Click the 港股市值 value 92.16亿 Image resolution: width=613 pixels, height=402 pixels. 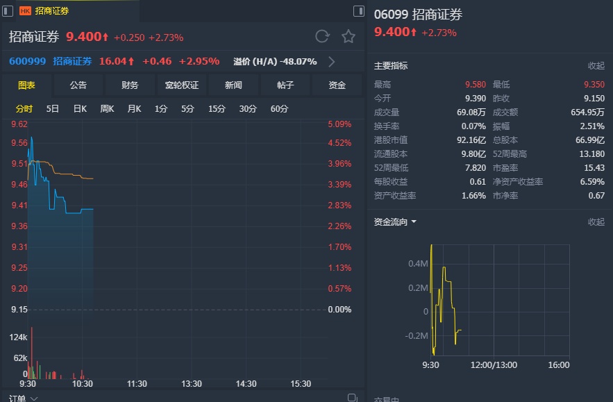pos(471,140)
